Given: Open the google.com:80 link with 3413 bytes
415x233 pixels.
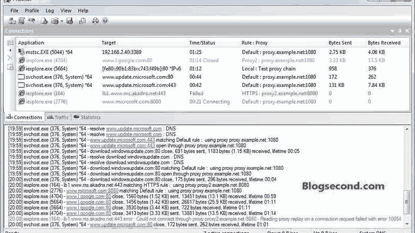Looking at the screenshot, I should [88, 213].
